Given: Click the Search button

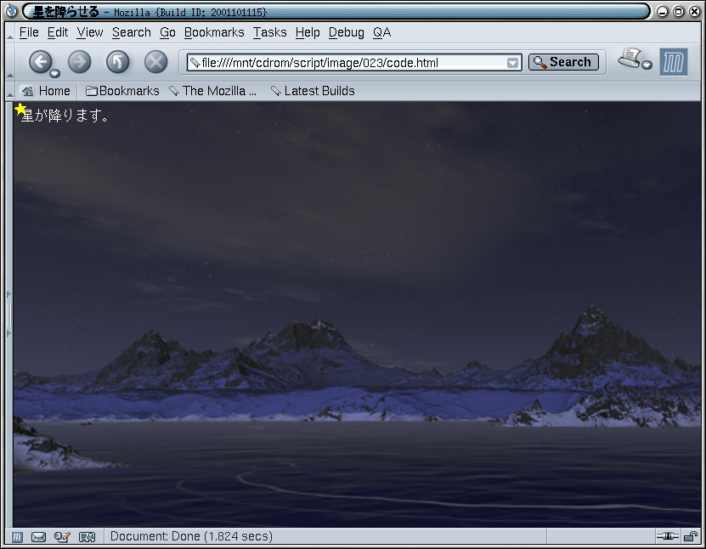Looking at the screenshot, I should pos(563,62).
